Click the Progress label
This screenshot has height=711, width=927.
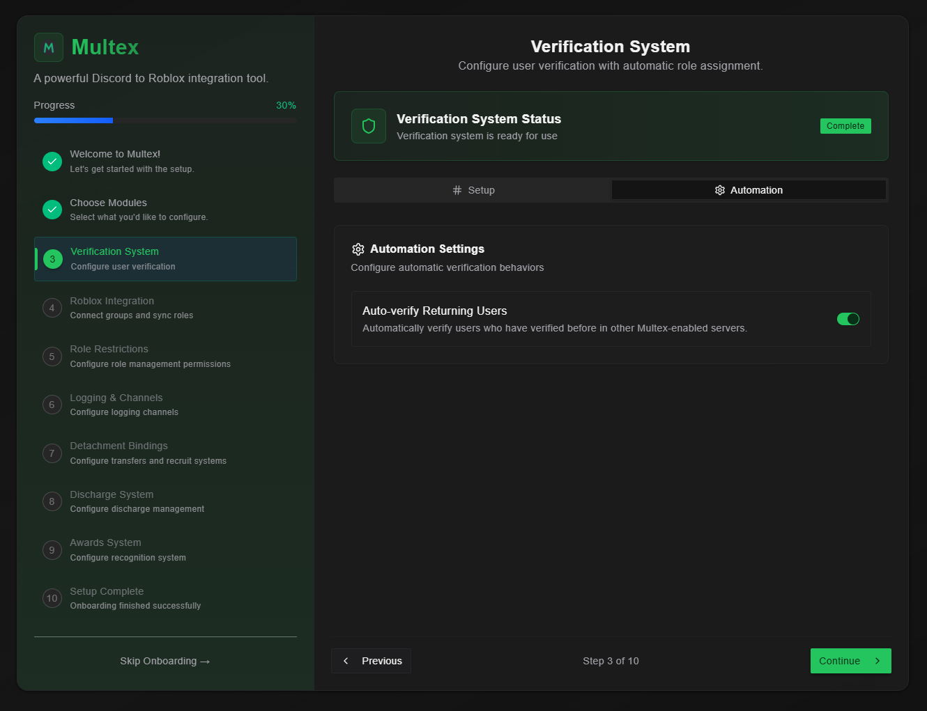pos(54,105)
